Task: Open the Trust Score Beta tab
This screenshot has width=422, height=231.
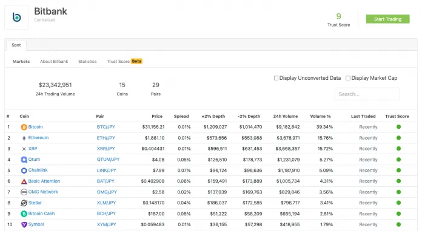Action: [125, 62]
